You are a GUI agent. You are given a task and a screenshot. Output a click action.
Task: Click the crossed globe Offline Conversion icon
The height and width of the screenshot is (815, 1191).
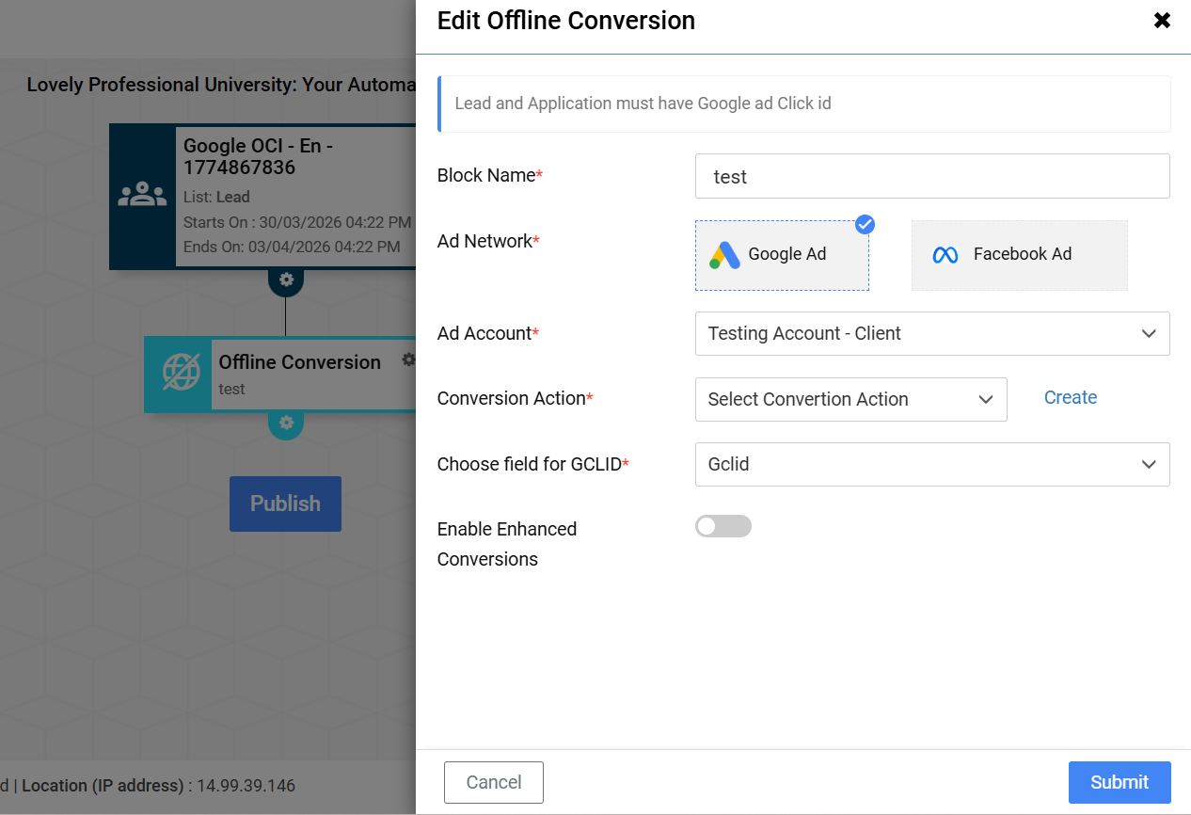180,373
